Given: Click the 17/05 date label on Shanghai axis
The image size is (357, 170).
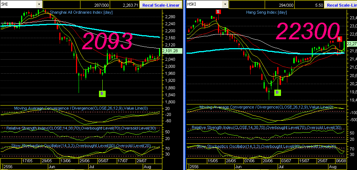Looking at the screenshot, I should (x=27, y=161).
